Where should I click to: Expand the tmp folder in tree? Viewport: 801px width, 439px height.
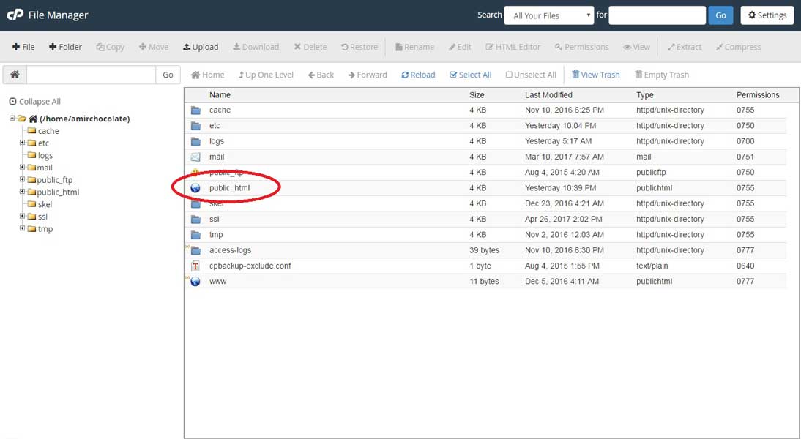click(22, 228)
